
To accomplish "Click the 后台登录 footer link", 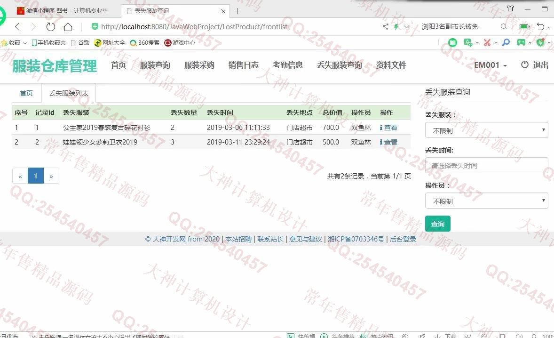I will coord(403,239).
